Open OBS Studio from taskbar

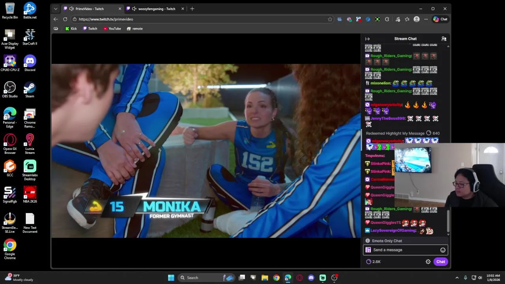(x=334, y=278)
